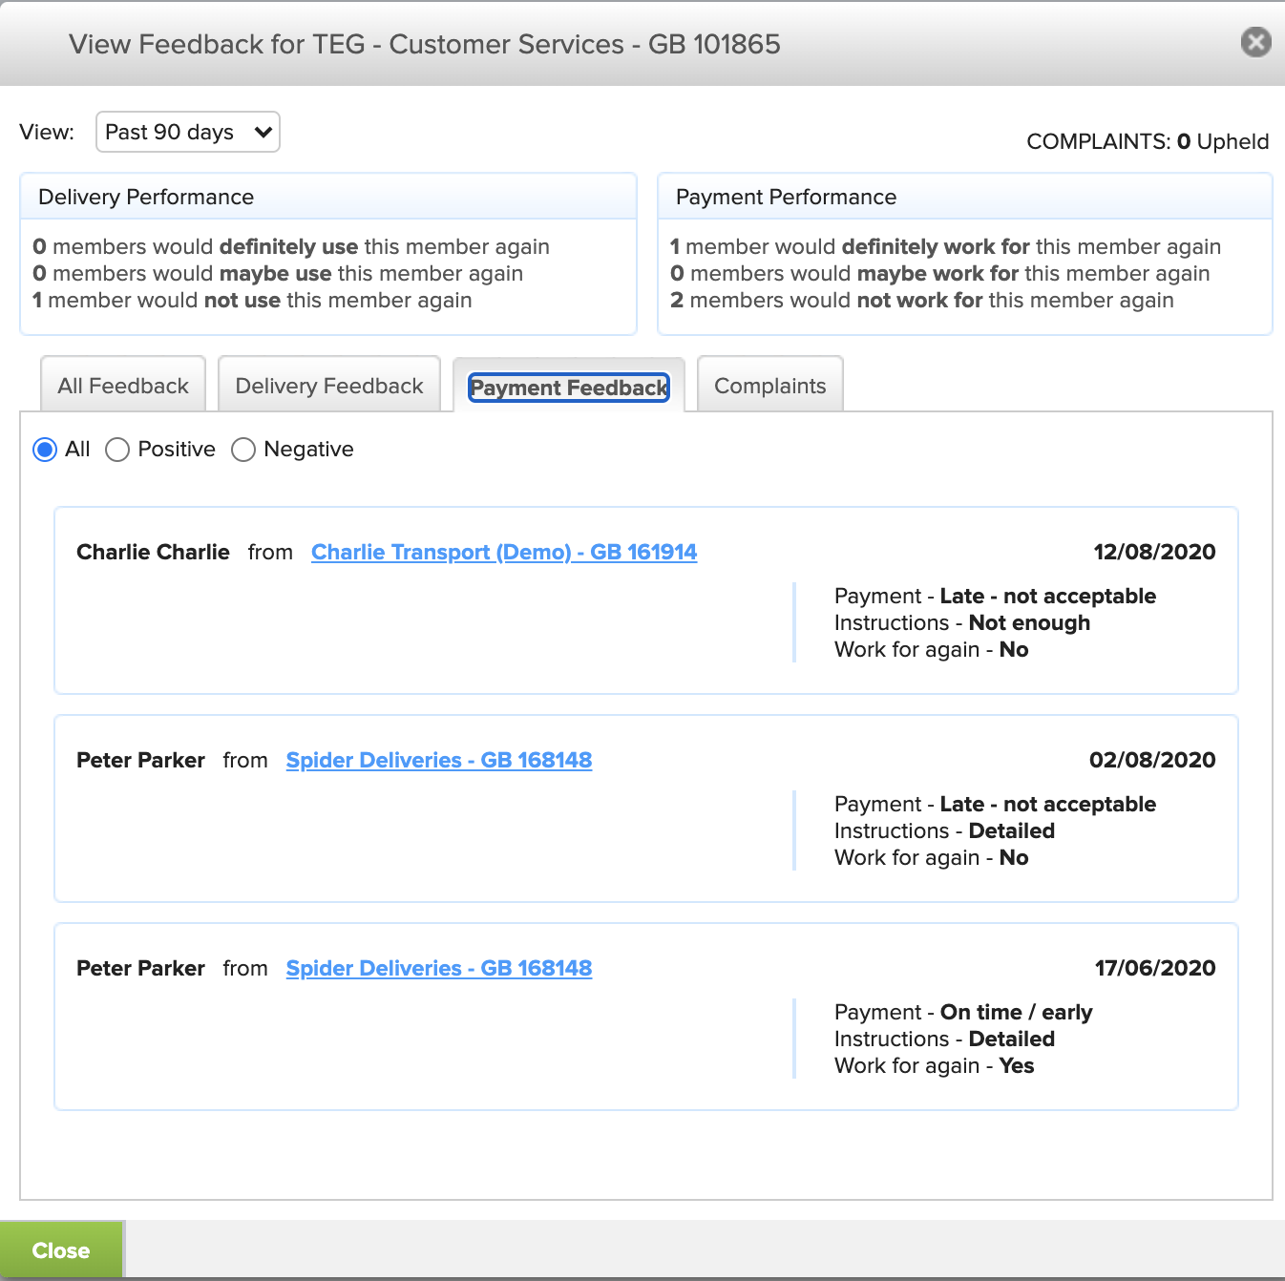Click the Delivery Performance panel header
This screenshot has height=1281, width=1285.
[x=146, y=197]
